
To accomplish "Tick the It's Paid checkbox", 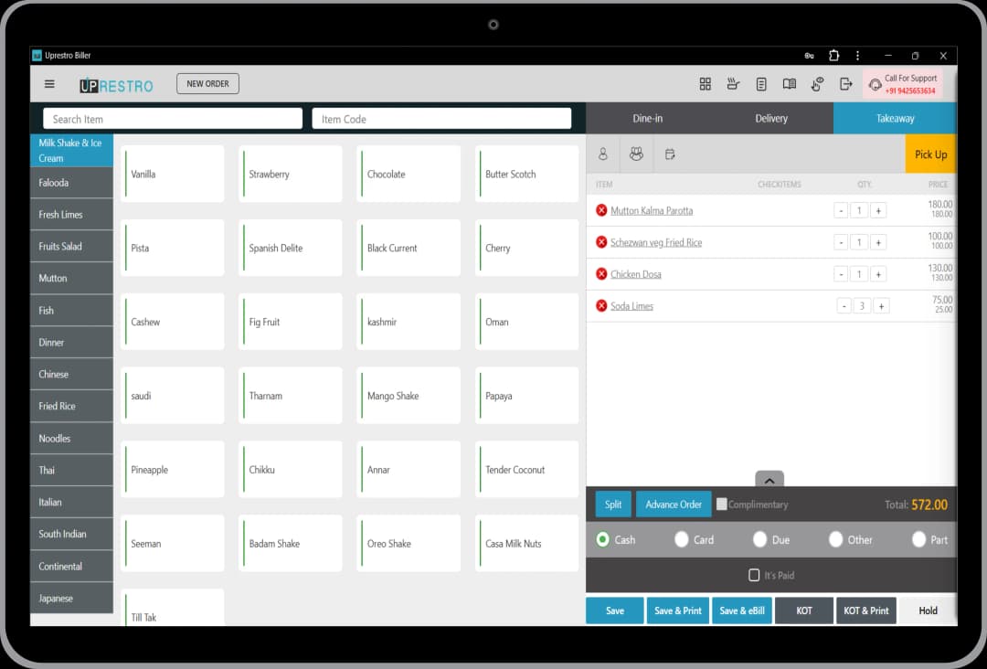I will click(754, 575).
